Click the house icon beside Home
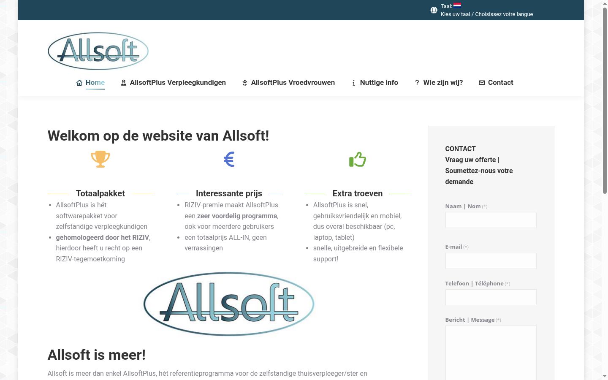The height and width of the screenshot is (380, 608). click(79, 83)
